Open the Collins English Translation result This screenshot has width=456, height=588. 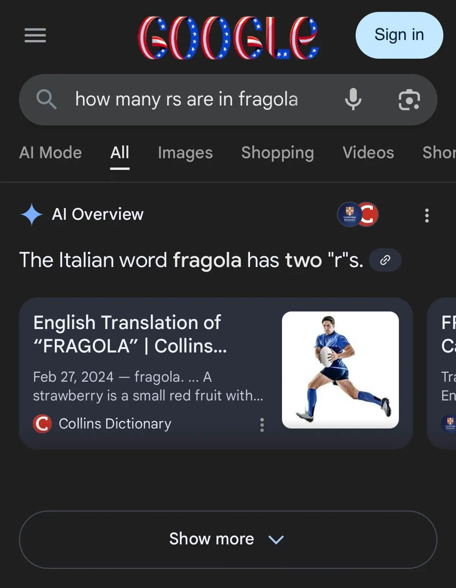130,334
